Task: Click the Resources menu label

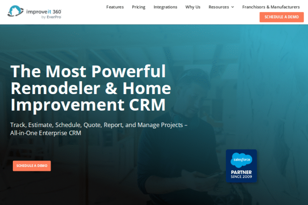Action: point(219,7)
